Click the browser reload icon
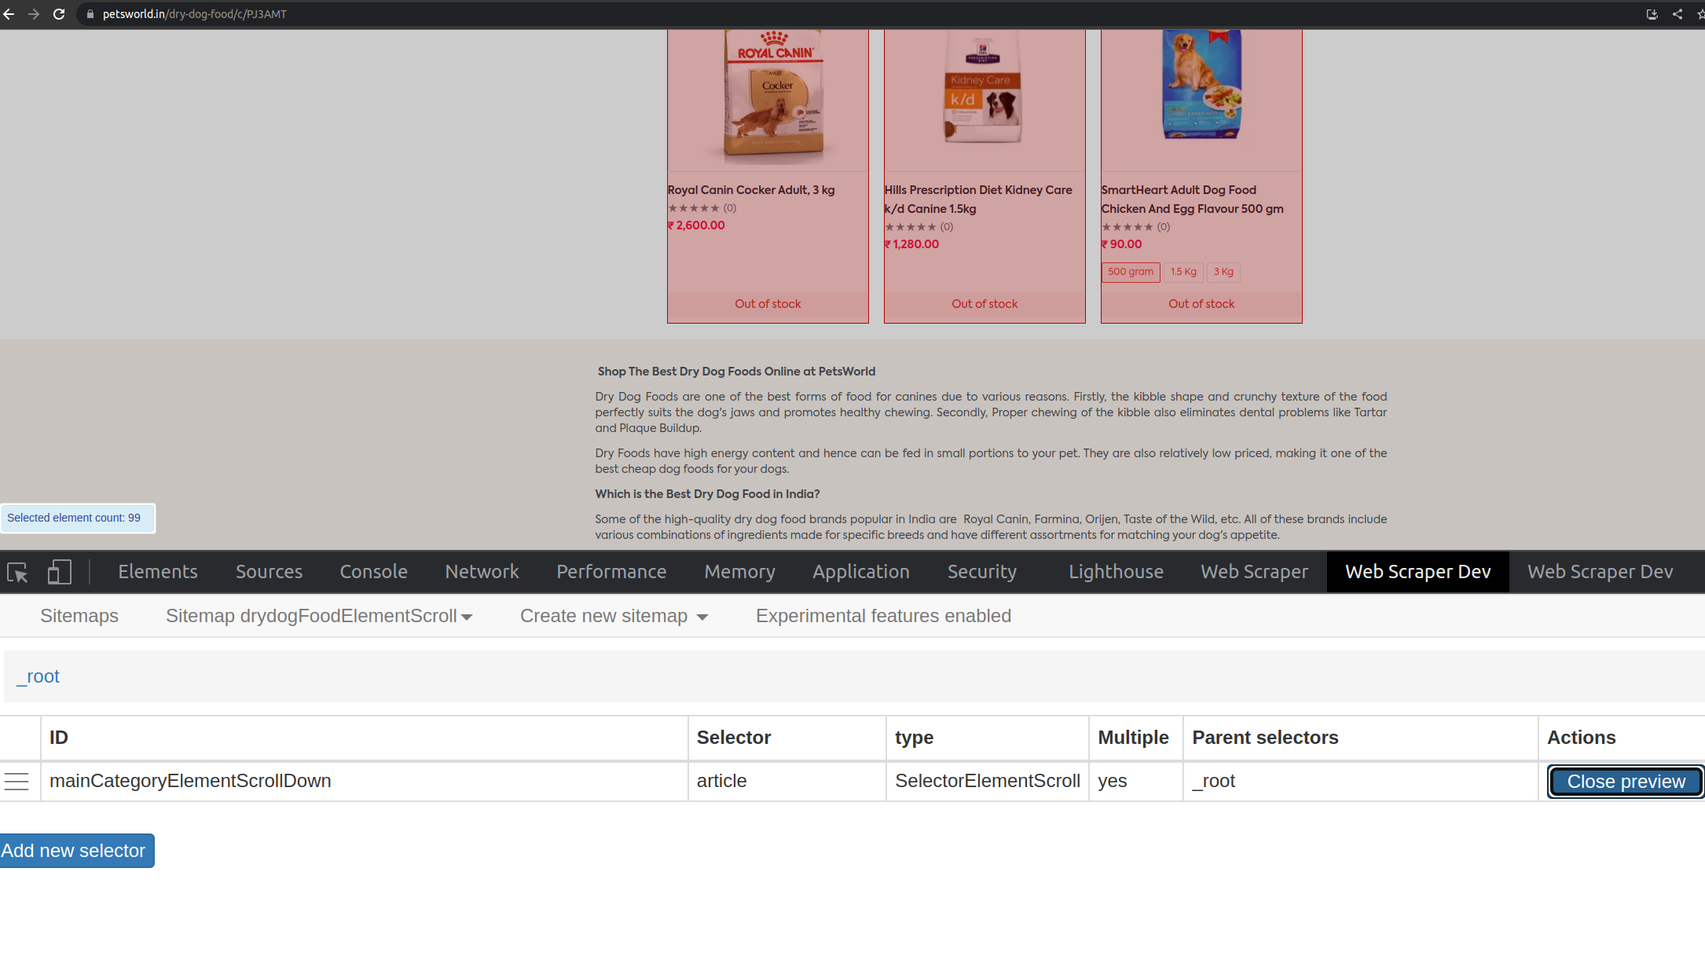Image resolution: width=1705 pixels, height=978 pixels. point(59,14)
